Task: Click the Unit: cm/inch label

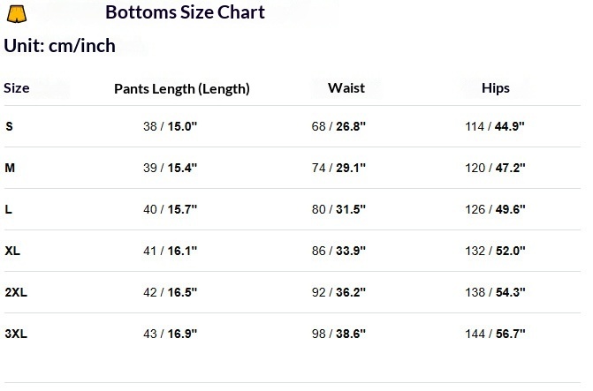Action: point(60,46)
